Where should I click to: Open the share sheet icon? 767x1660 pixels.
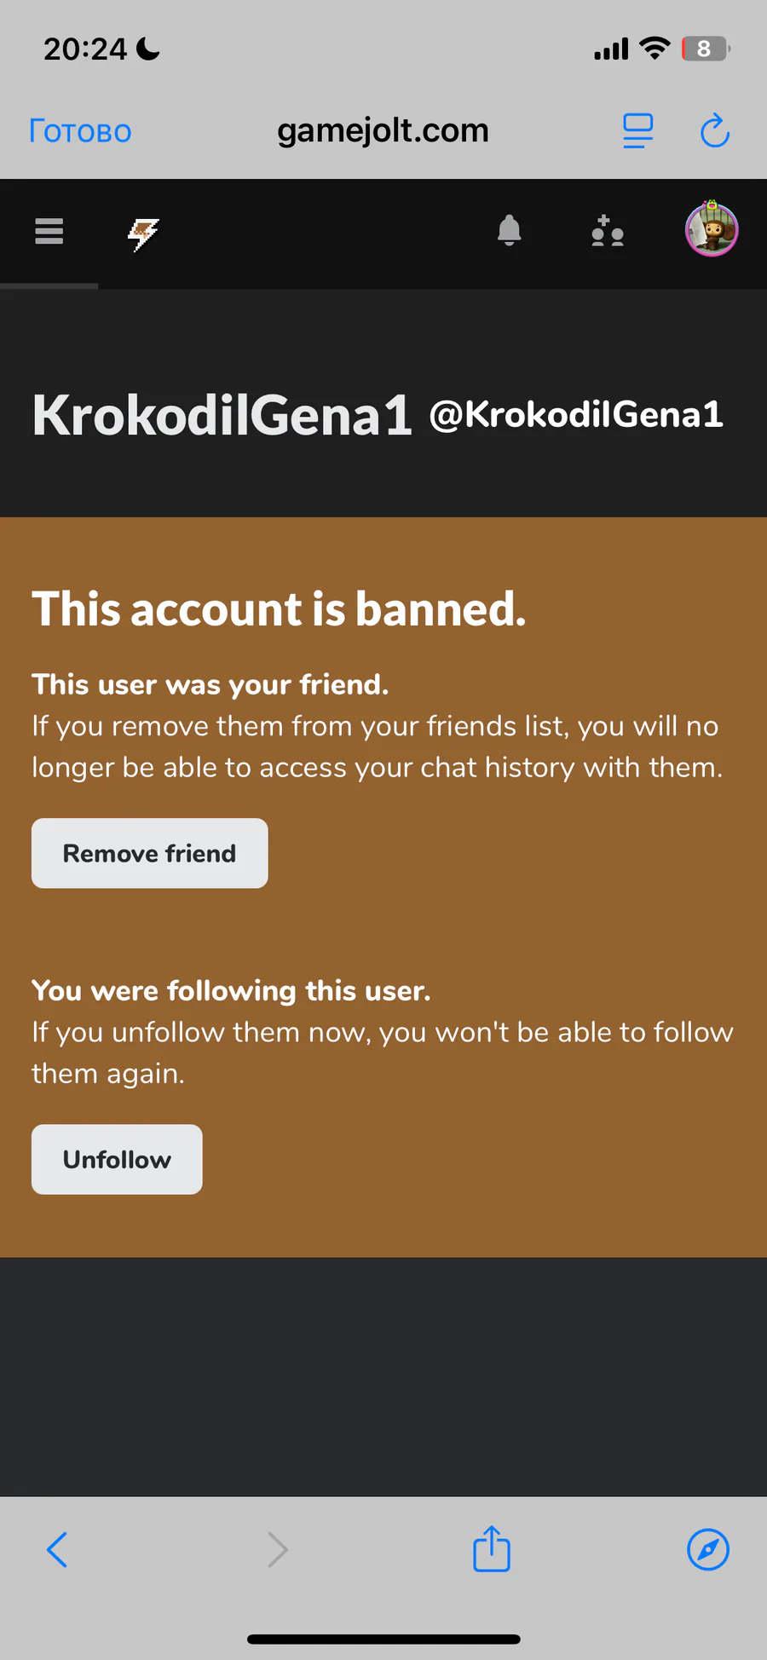pos(492,1548)
